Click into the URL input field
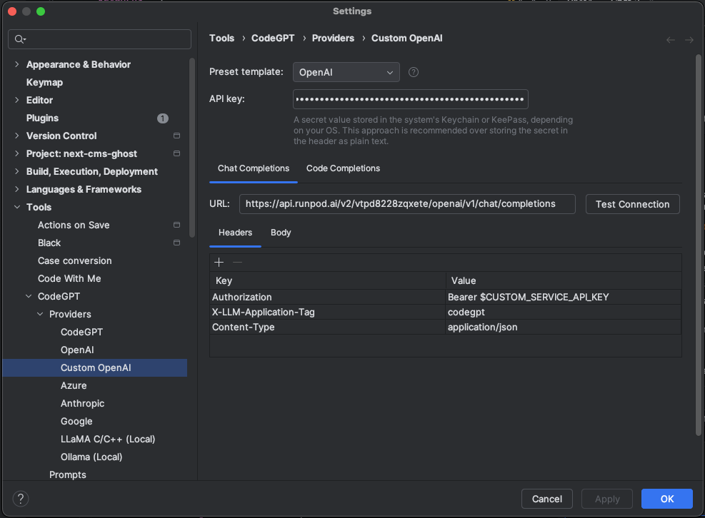705x518 pixels. [407, 204]
